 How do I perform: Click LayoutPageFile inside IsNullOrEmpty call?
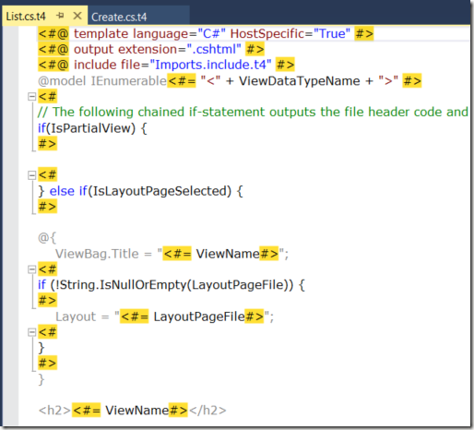pos(238,285)
